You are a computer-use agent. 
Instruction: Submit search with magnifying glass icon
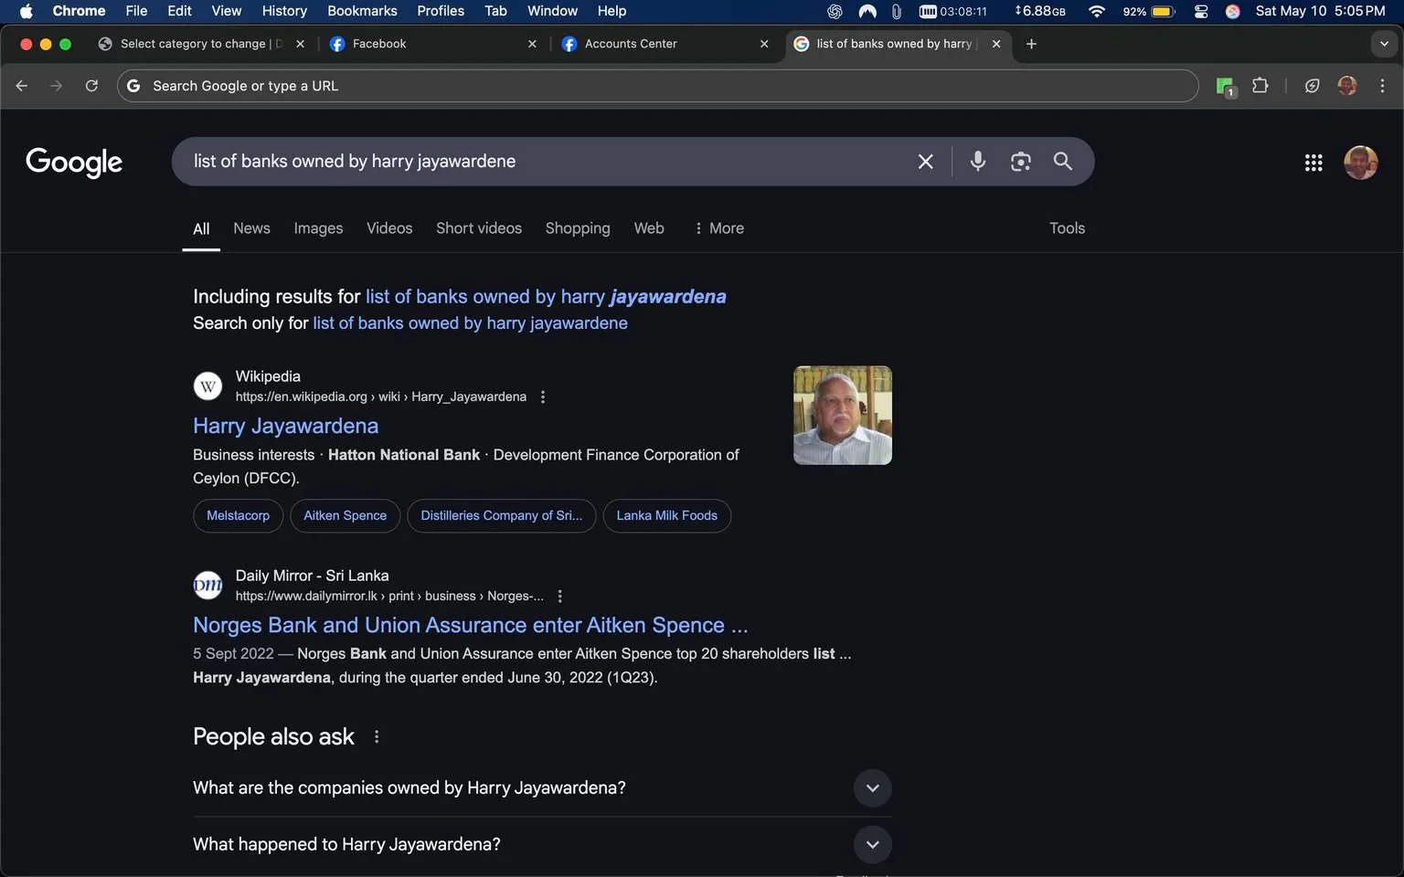pyautogui.click(x=1062, y=162)
